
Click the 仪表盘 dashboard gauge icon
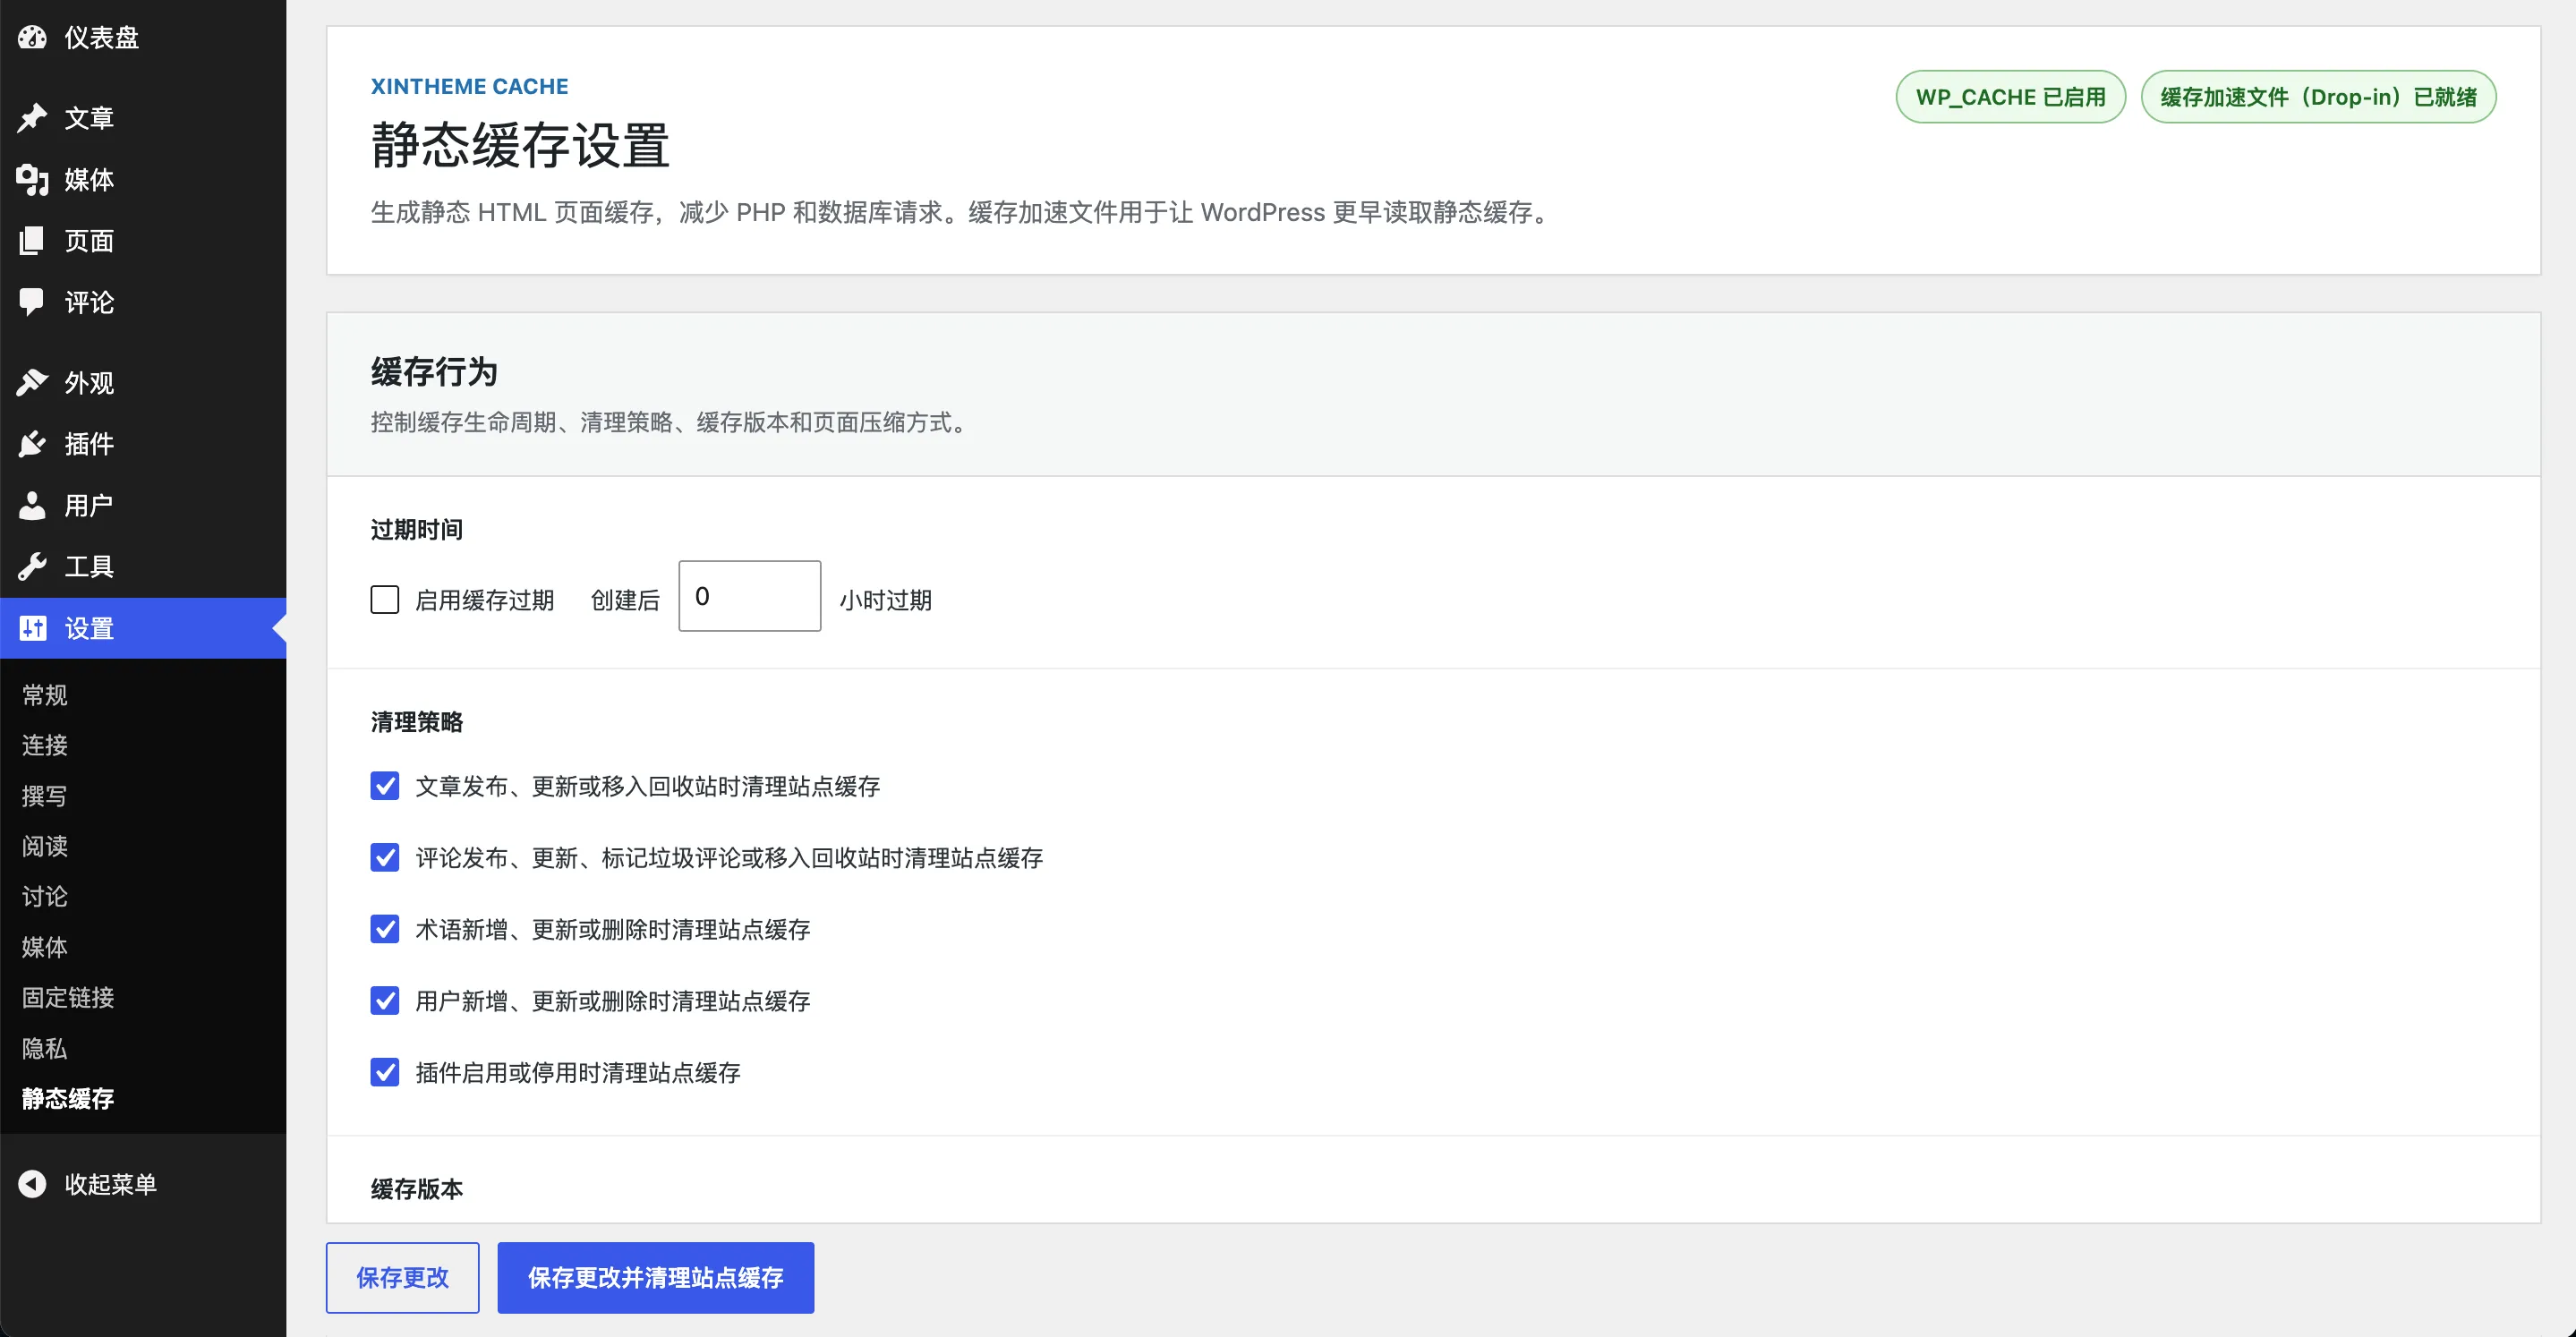(x=32, y=38)
